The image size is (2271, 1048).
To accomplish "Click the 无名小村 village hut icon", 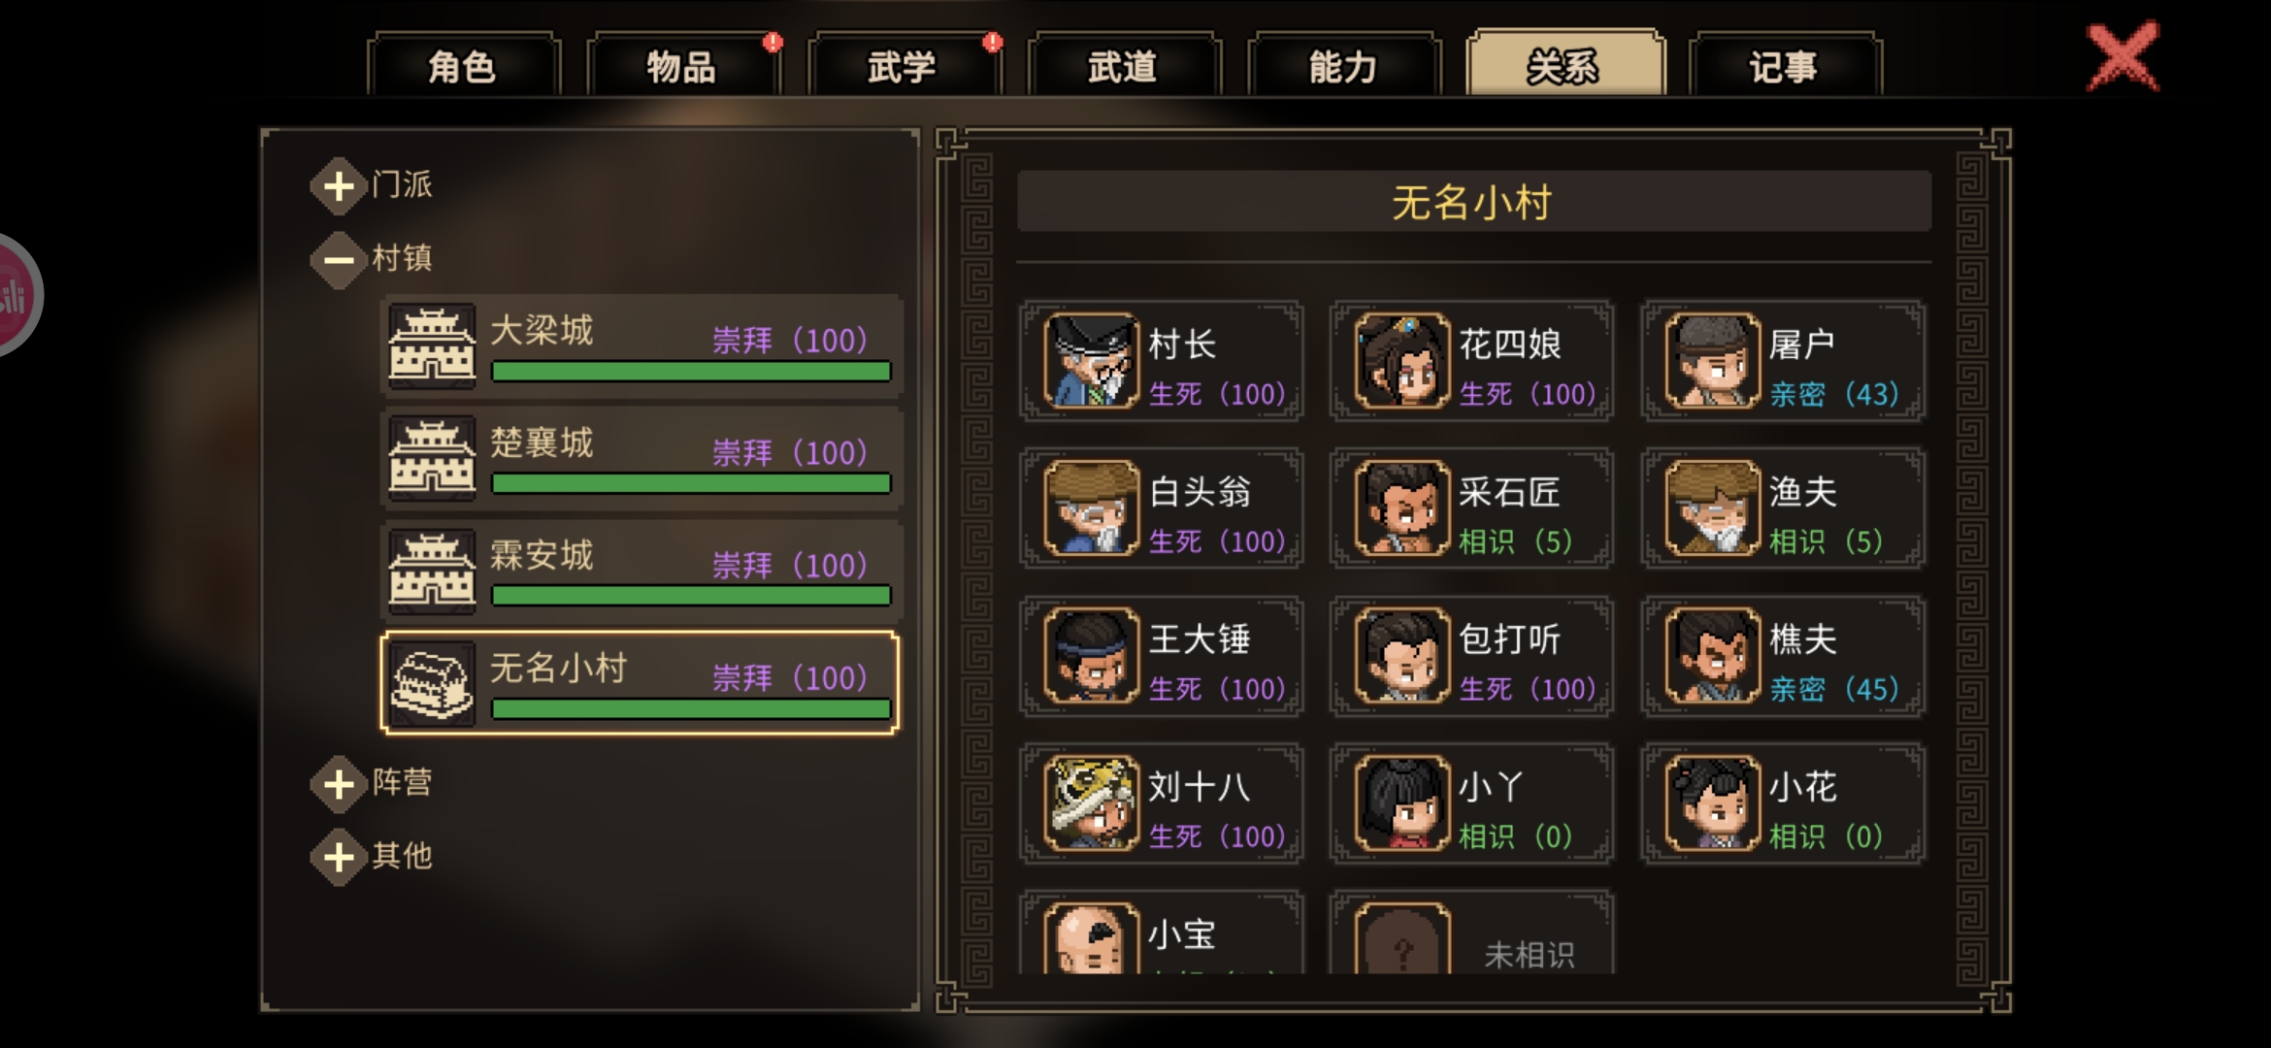I will pyautogui.click(x=432, y=683).
